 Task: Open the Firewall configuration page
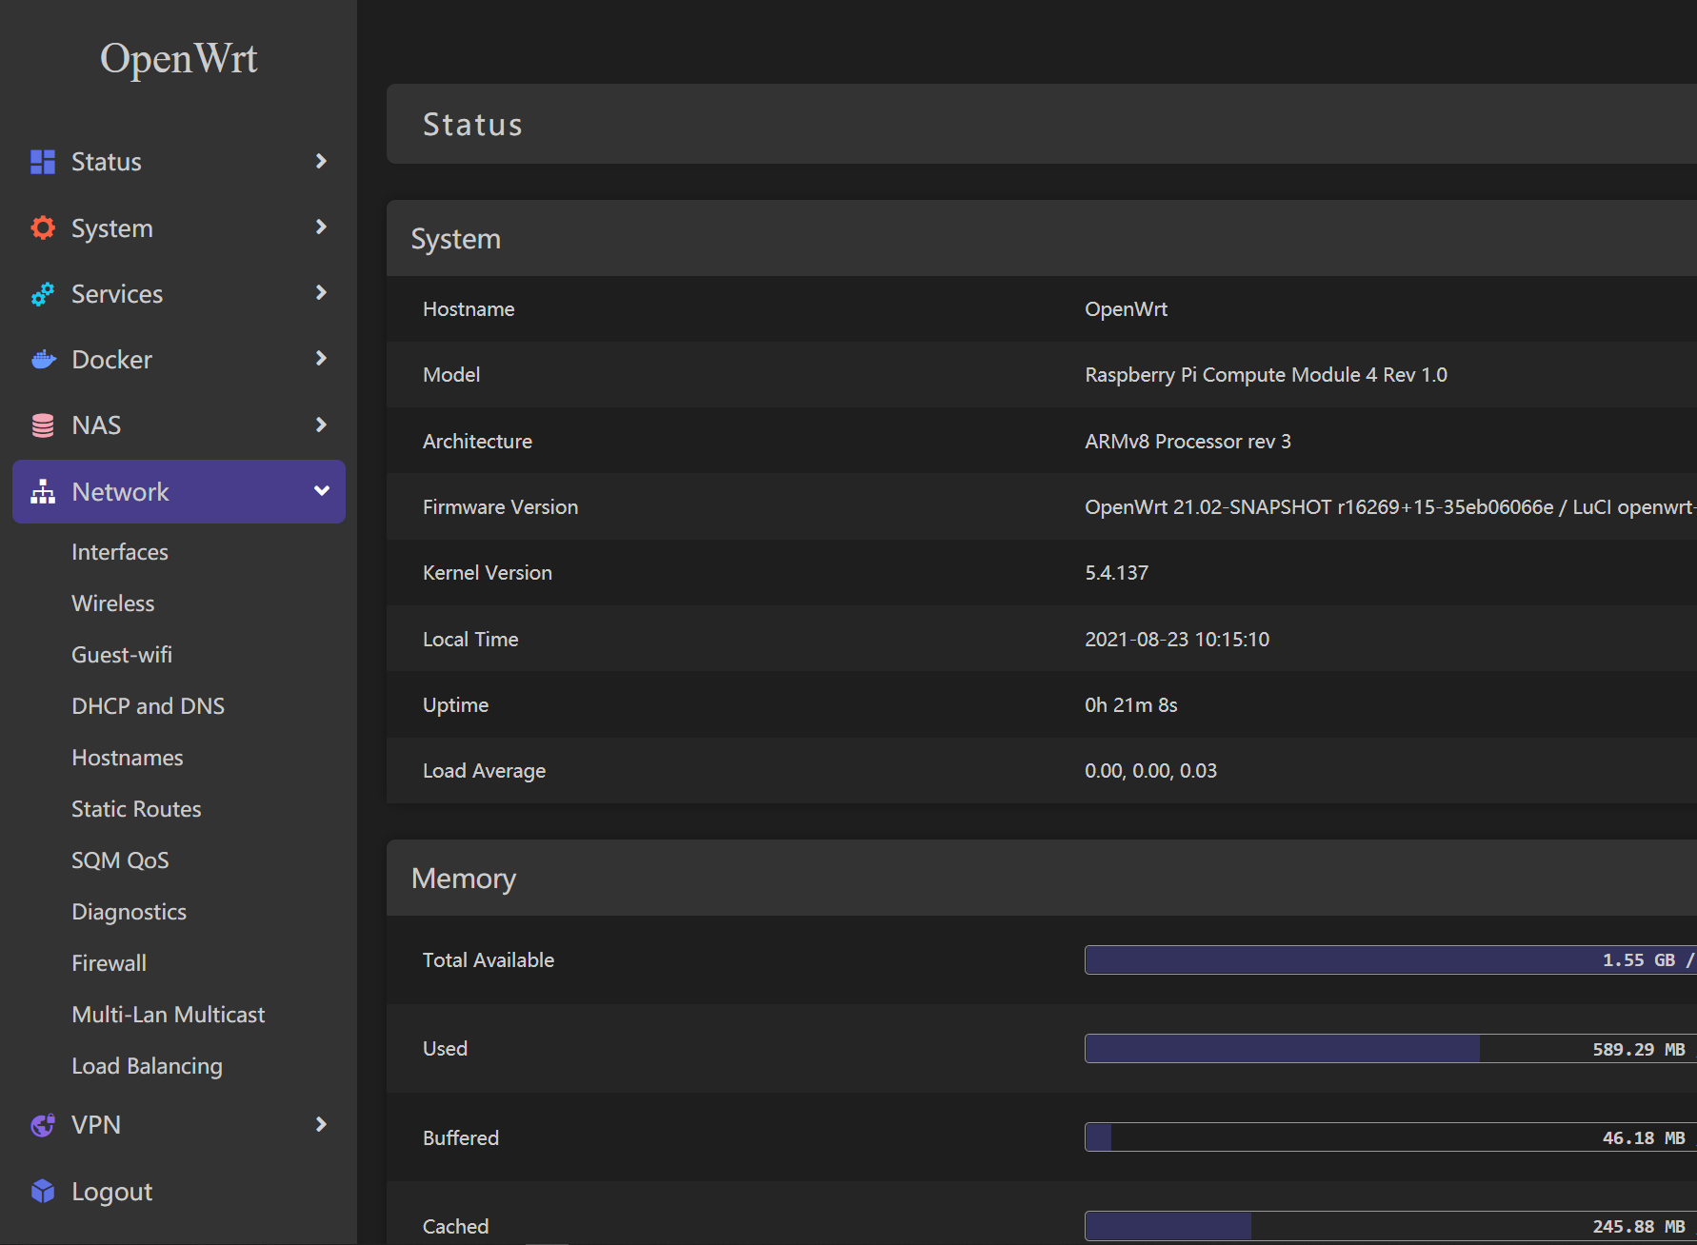point(110,963)
